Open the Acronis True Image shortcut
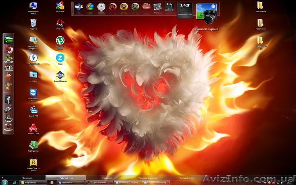296x185 pixels. tap(33, 40)
